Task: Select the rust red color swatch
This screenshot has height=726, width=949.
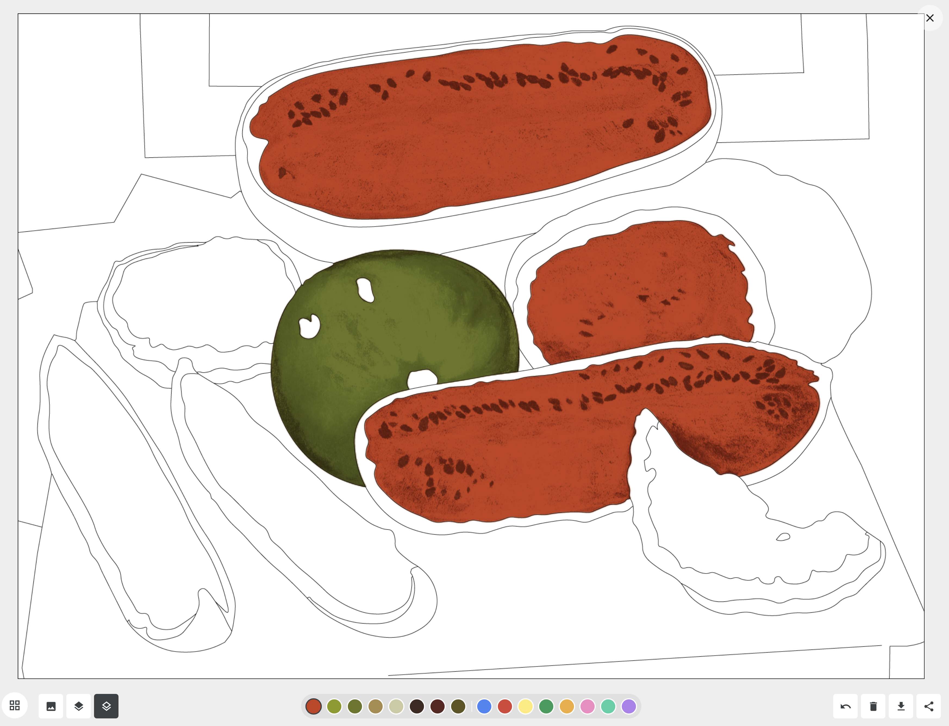Action: 314,706
